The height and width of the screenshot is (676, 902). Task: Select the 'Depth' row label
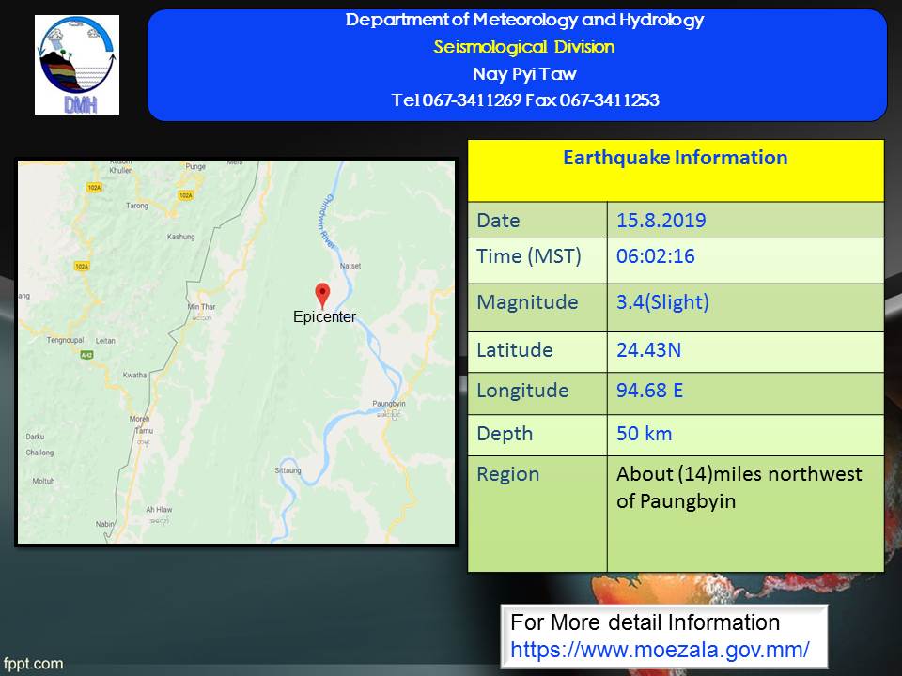point(505,434)
